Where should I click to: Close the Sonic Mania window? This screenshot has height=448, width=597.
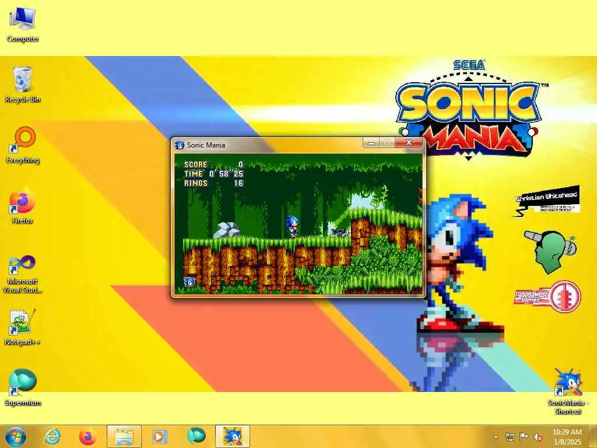click(409, 143)
